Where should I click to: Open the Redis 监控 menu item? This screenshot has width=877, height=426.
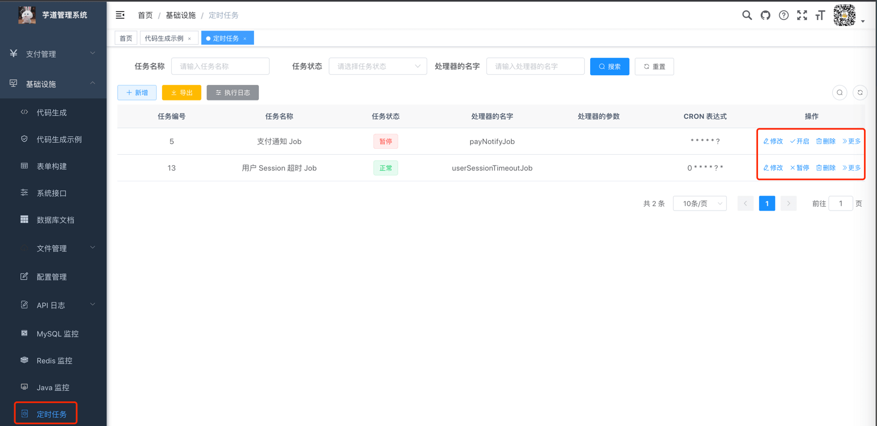pyautogui.click(x=54, y=360)
